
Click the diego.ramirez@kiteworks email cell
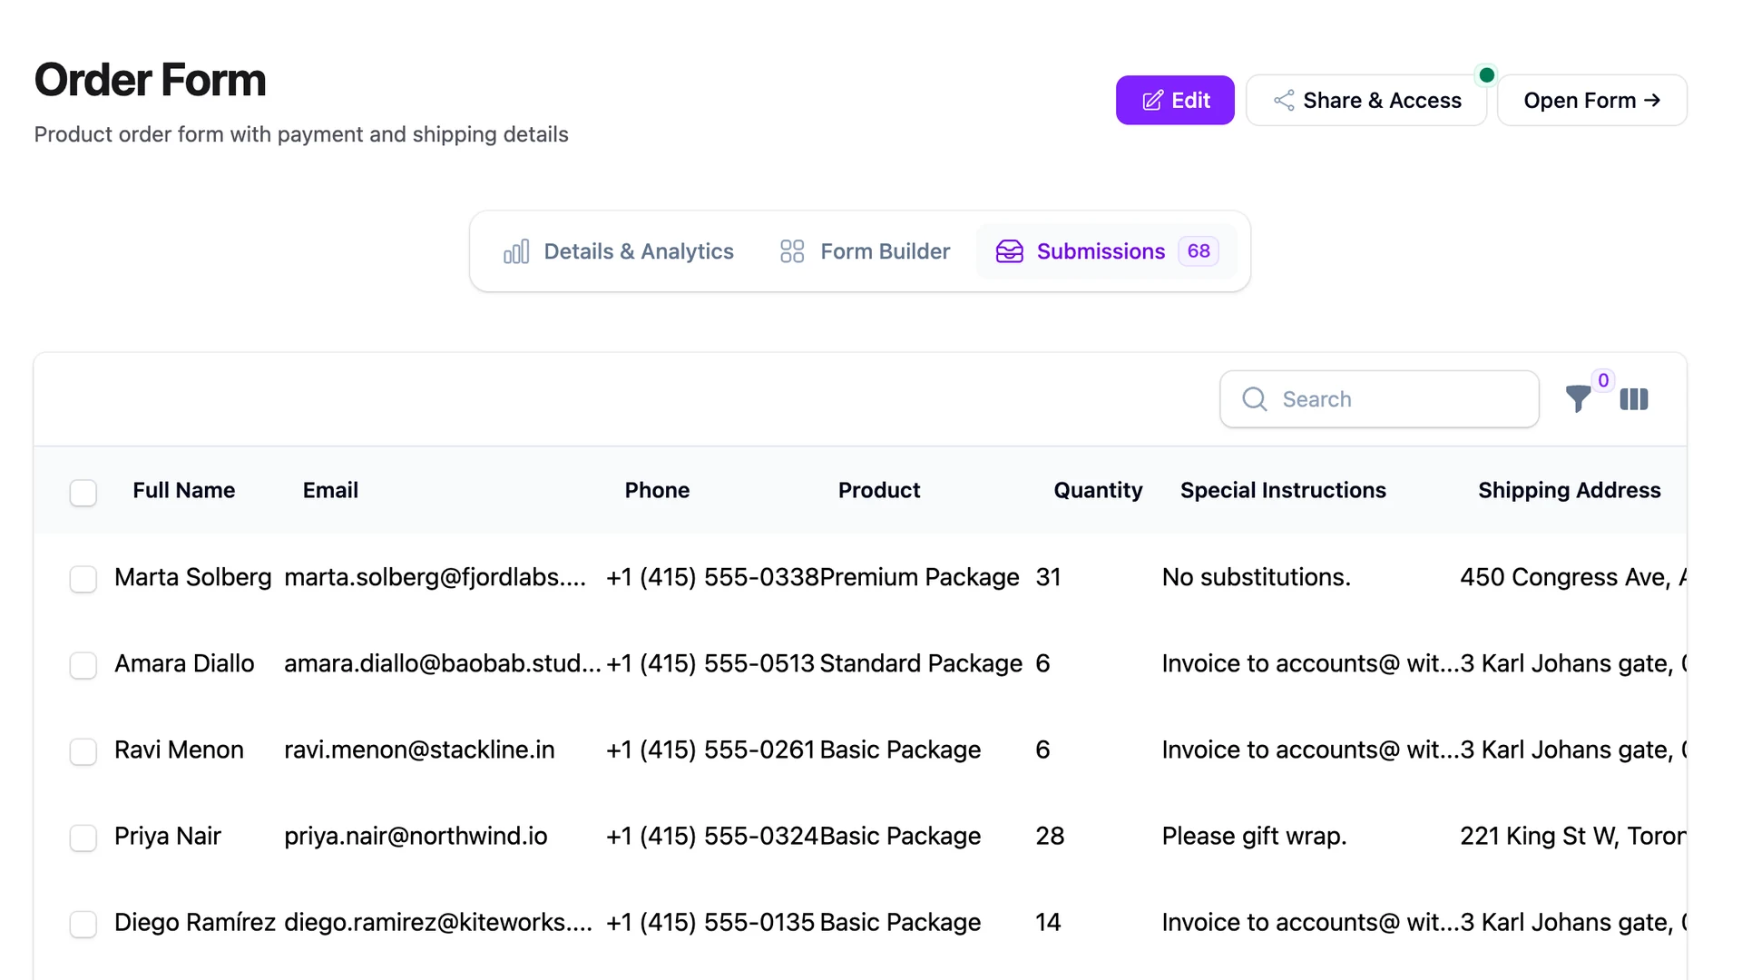438,922
